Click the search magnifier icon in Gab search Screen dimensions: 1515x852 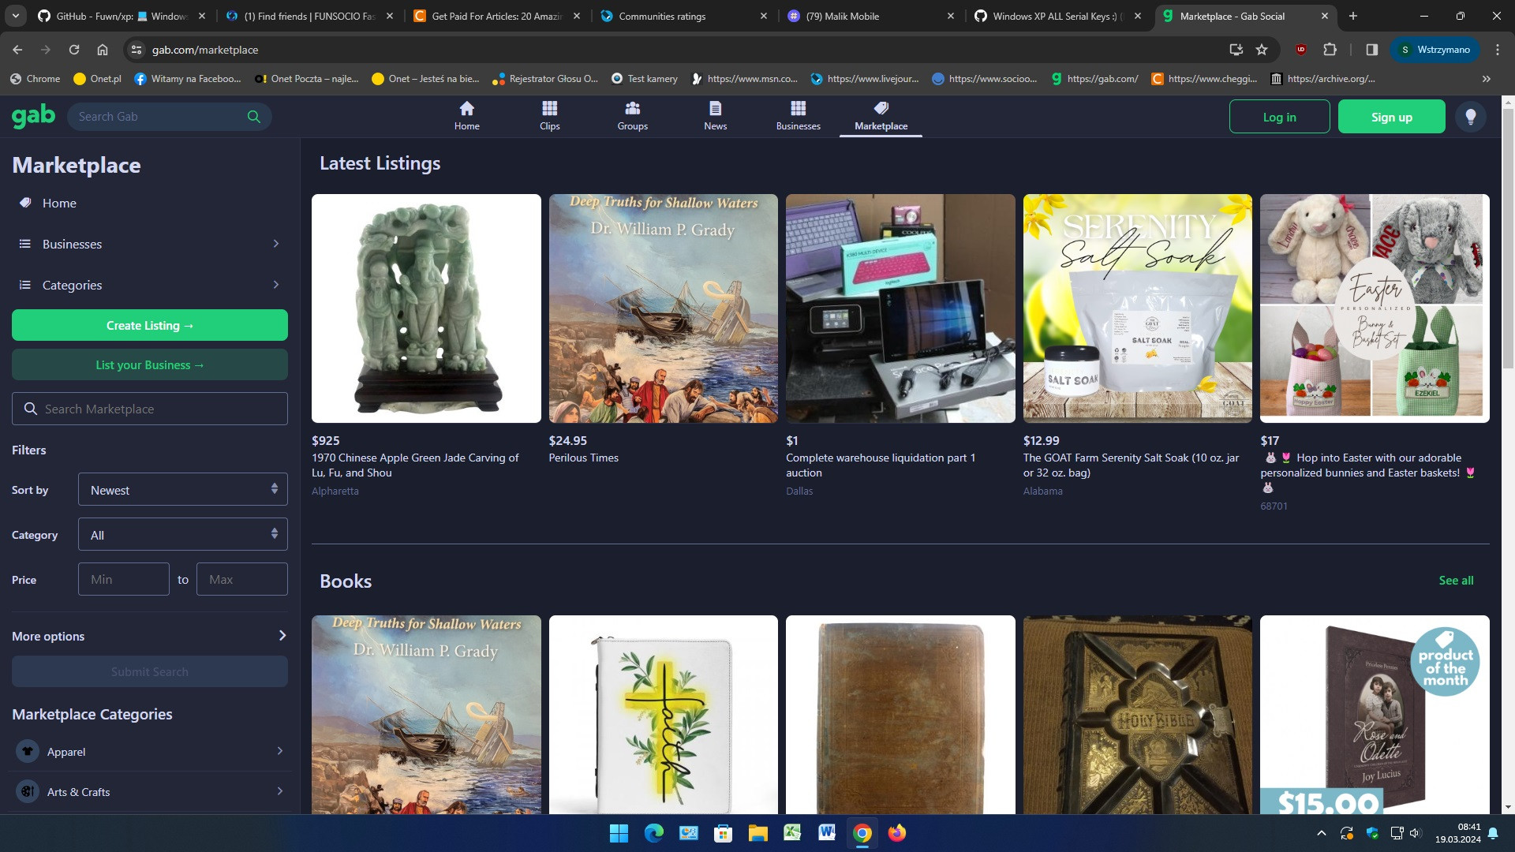253,117
